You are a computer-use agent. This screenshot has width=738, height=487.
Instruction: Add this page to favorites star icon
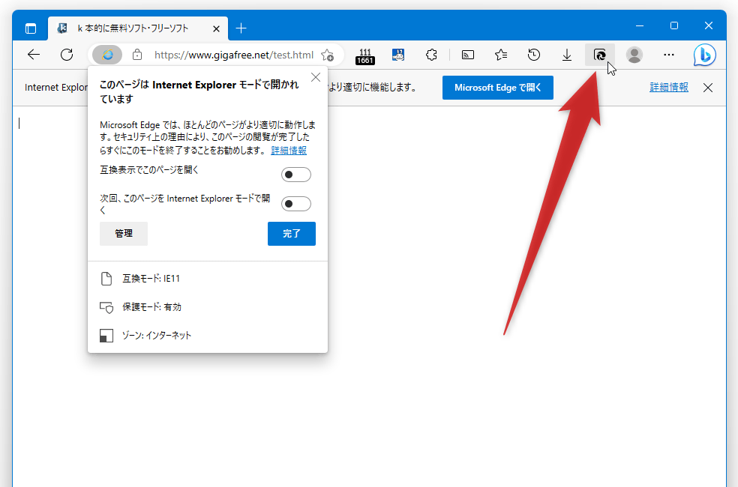coord(327,55)
